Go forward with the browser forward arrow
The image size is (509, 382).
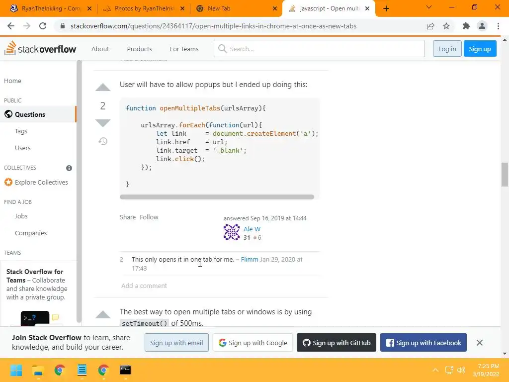pyautogui.click(x=27, y=26)
